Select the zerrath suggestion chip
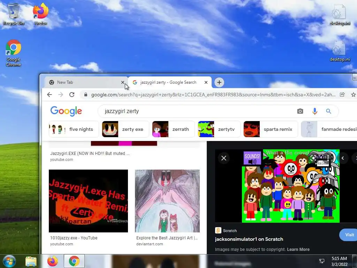This screenshot has width=357, height=268. click(x=173, y=129)
